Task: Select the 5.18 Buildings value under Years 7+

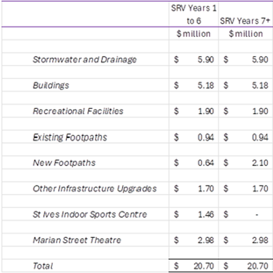Action: (x=261, y=85)
